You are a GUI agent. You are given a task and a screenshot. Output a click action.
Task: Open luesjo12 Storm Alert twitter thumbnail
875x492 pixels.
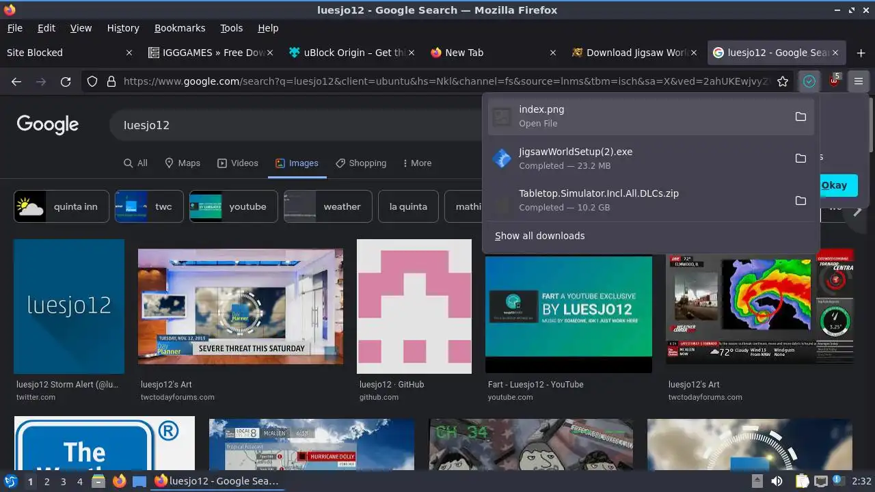point(69,306)
